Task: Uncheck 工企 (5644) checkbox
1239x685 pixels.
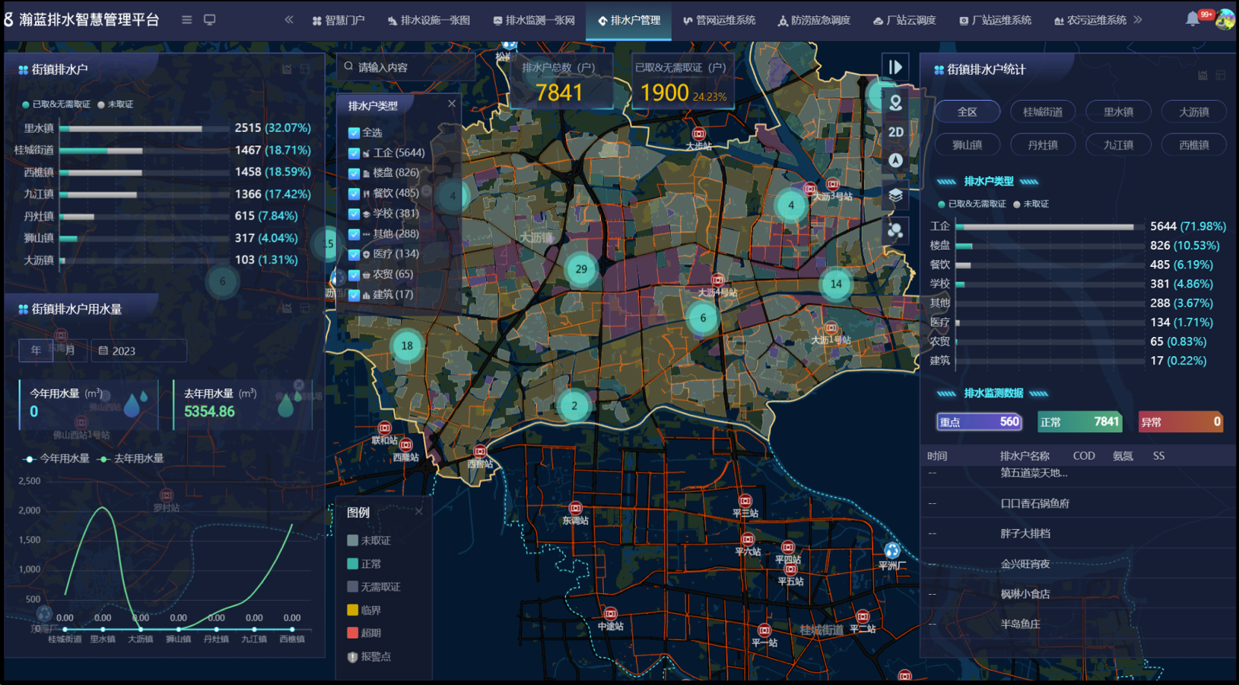Action: click(x=354, y=153)
